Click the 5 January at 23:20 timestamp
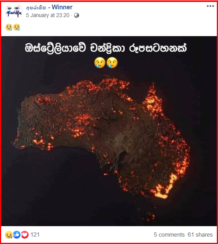This screenshot has height=244, width=218. pyautogui.click(x=48, y=15)
